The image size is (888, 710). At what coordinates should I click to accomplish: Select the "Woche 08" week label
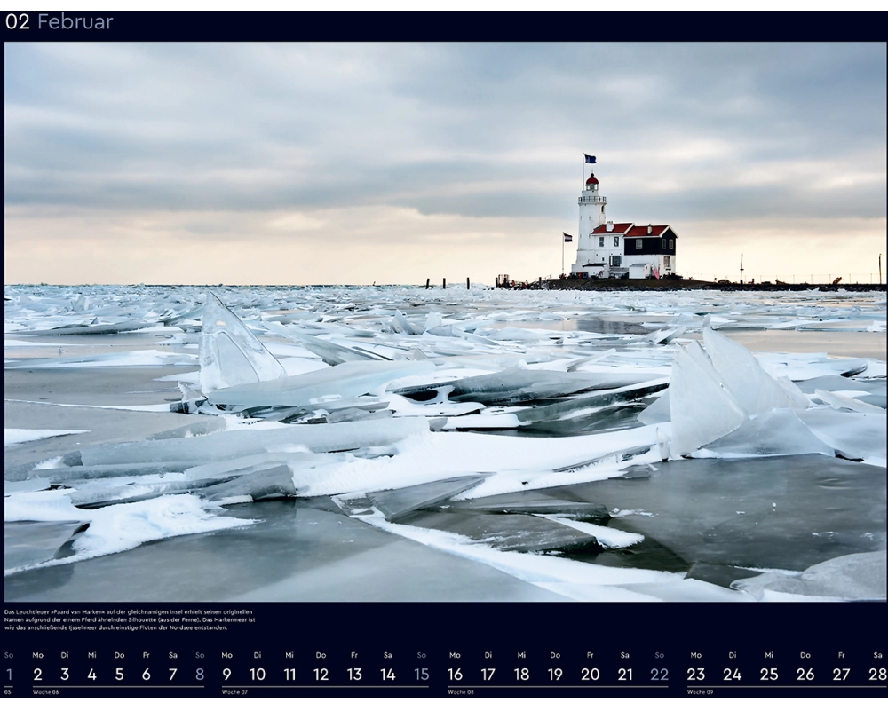[x=461, y=692]
